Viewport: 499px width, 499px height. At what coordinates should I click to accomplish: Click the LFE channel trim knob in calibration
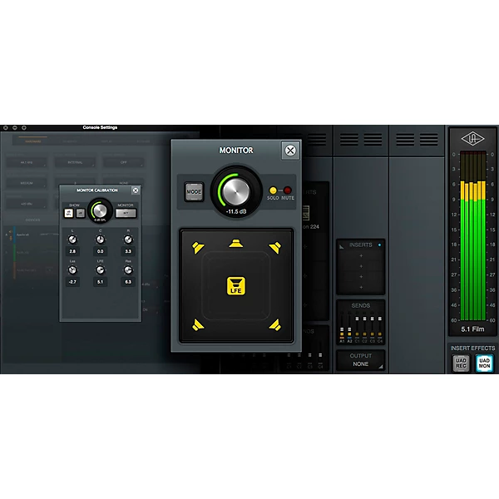[100, 269]
